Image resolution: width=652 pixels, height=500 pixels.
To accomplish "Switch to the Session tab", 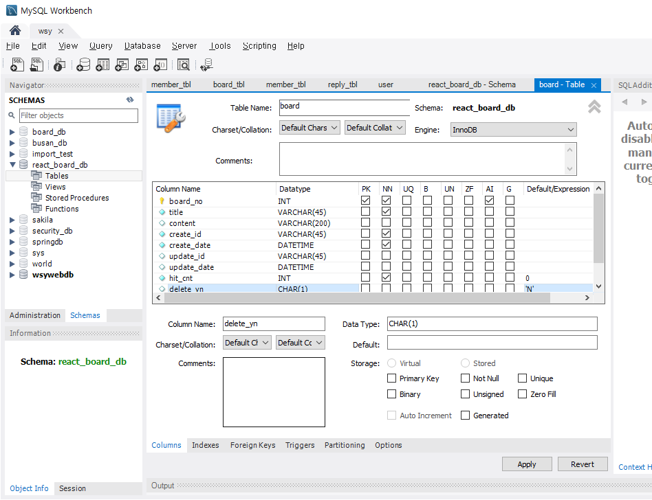I will pyautogui.click(x=72, y=488).
